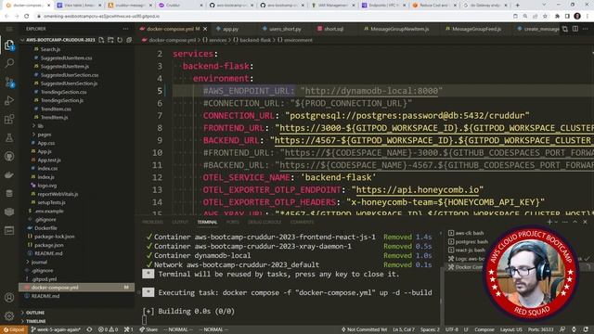Viewport: 594px width, 334px height.
Task: Open the dropdown arrow beside the new terminal plus
Action: click(556, 222)
